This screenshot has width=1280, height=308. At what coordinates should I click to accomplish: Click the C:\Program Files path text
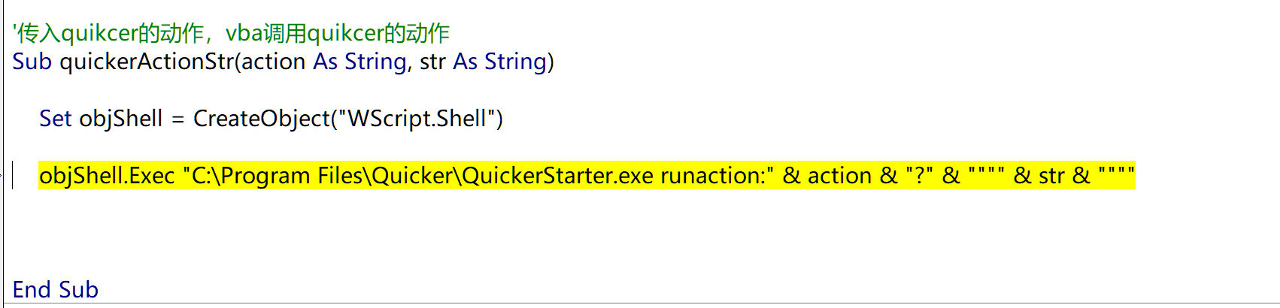point(279,176)
